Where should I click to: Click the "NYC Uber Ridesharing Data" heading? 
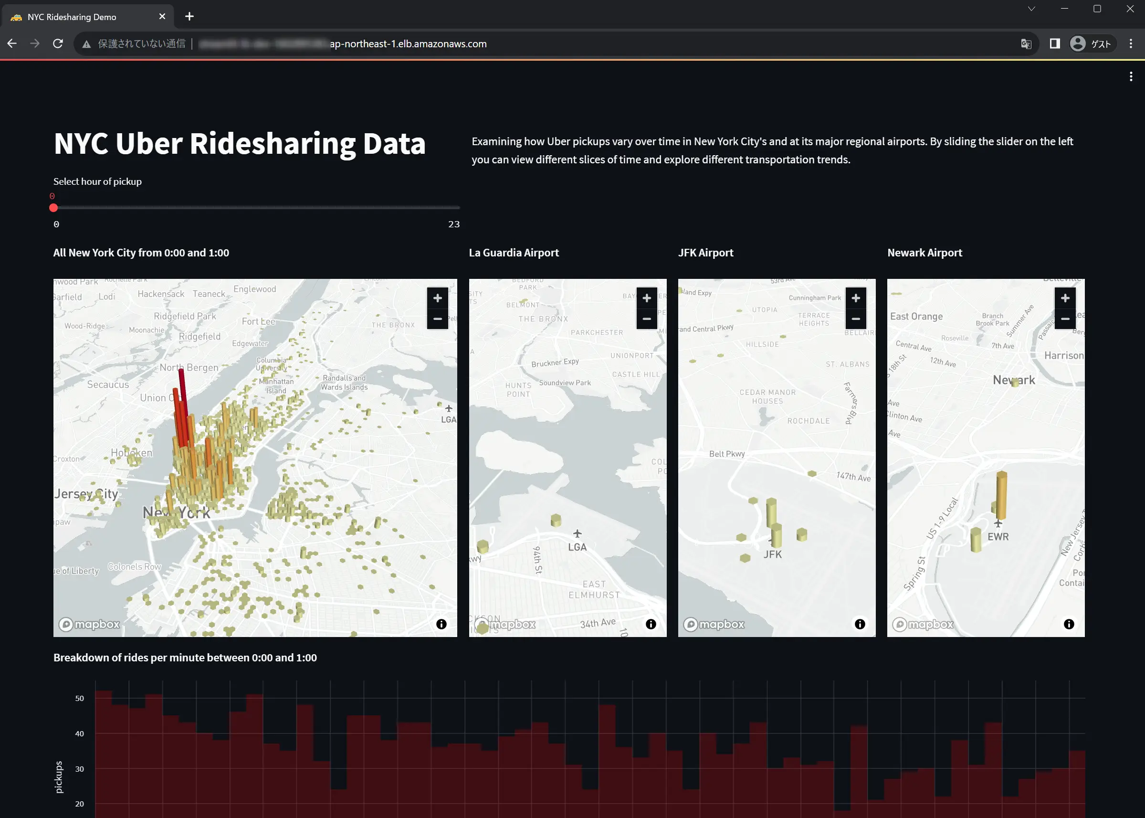click(x=240, y=144)
